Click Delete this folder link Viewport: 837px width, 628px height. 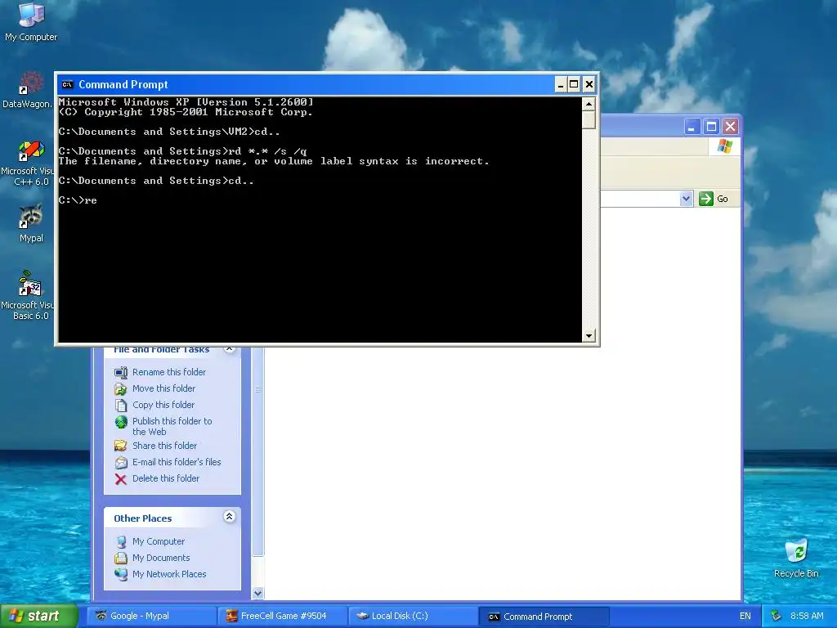(x=165, y=479)
